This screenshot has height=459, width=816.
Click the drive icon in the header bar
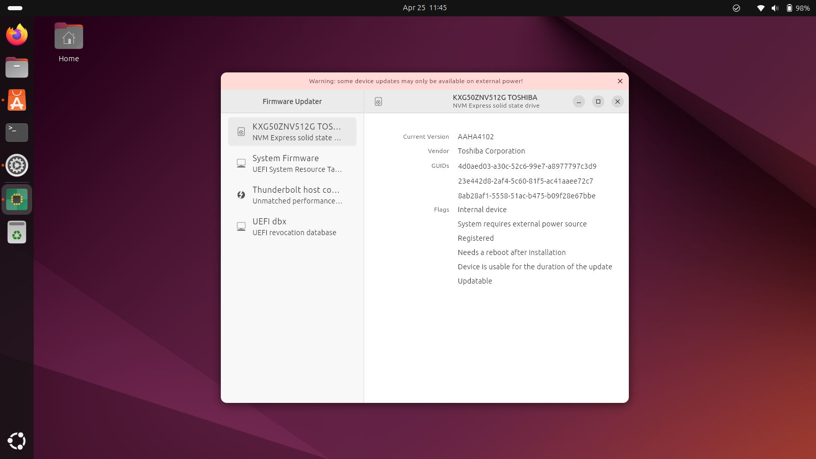pos(378,101)
